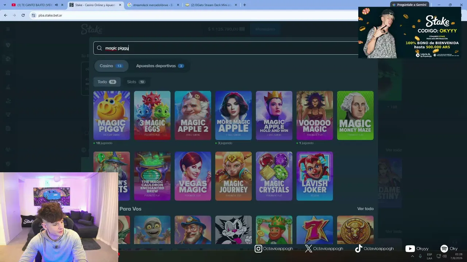Click Ver todo beside Para Vos

pos(365,209)
